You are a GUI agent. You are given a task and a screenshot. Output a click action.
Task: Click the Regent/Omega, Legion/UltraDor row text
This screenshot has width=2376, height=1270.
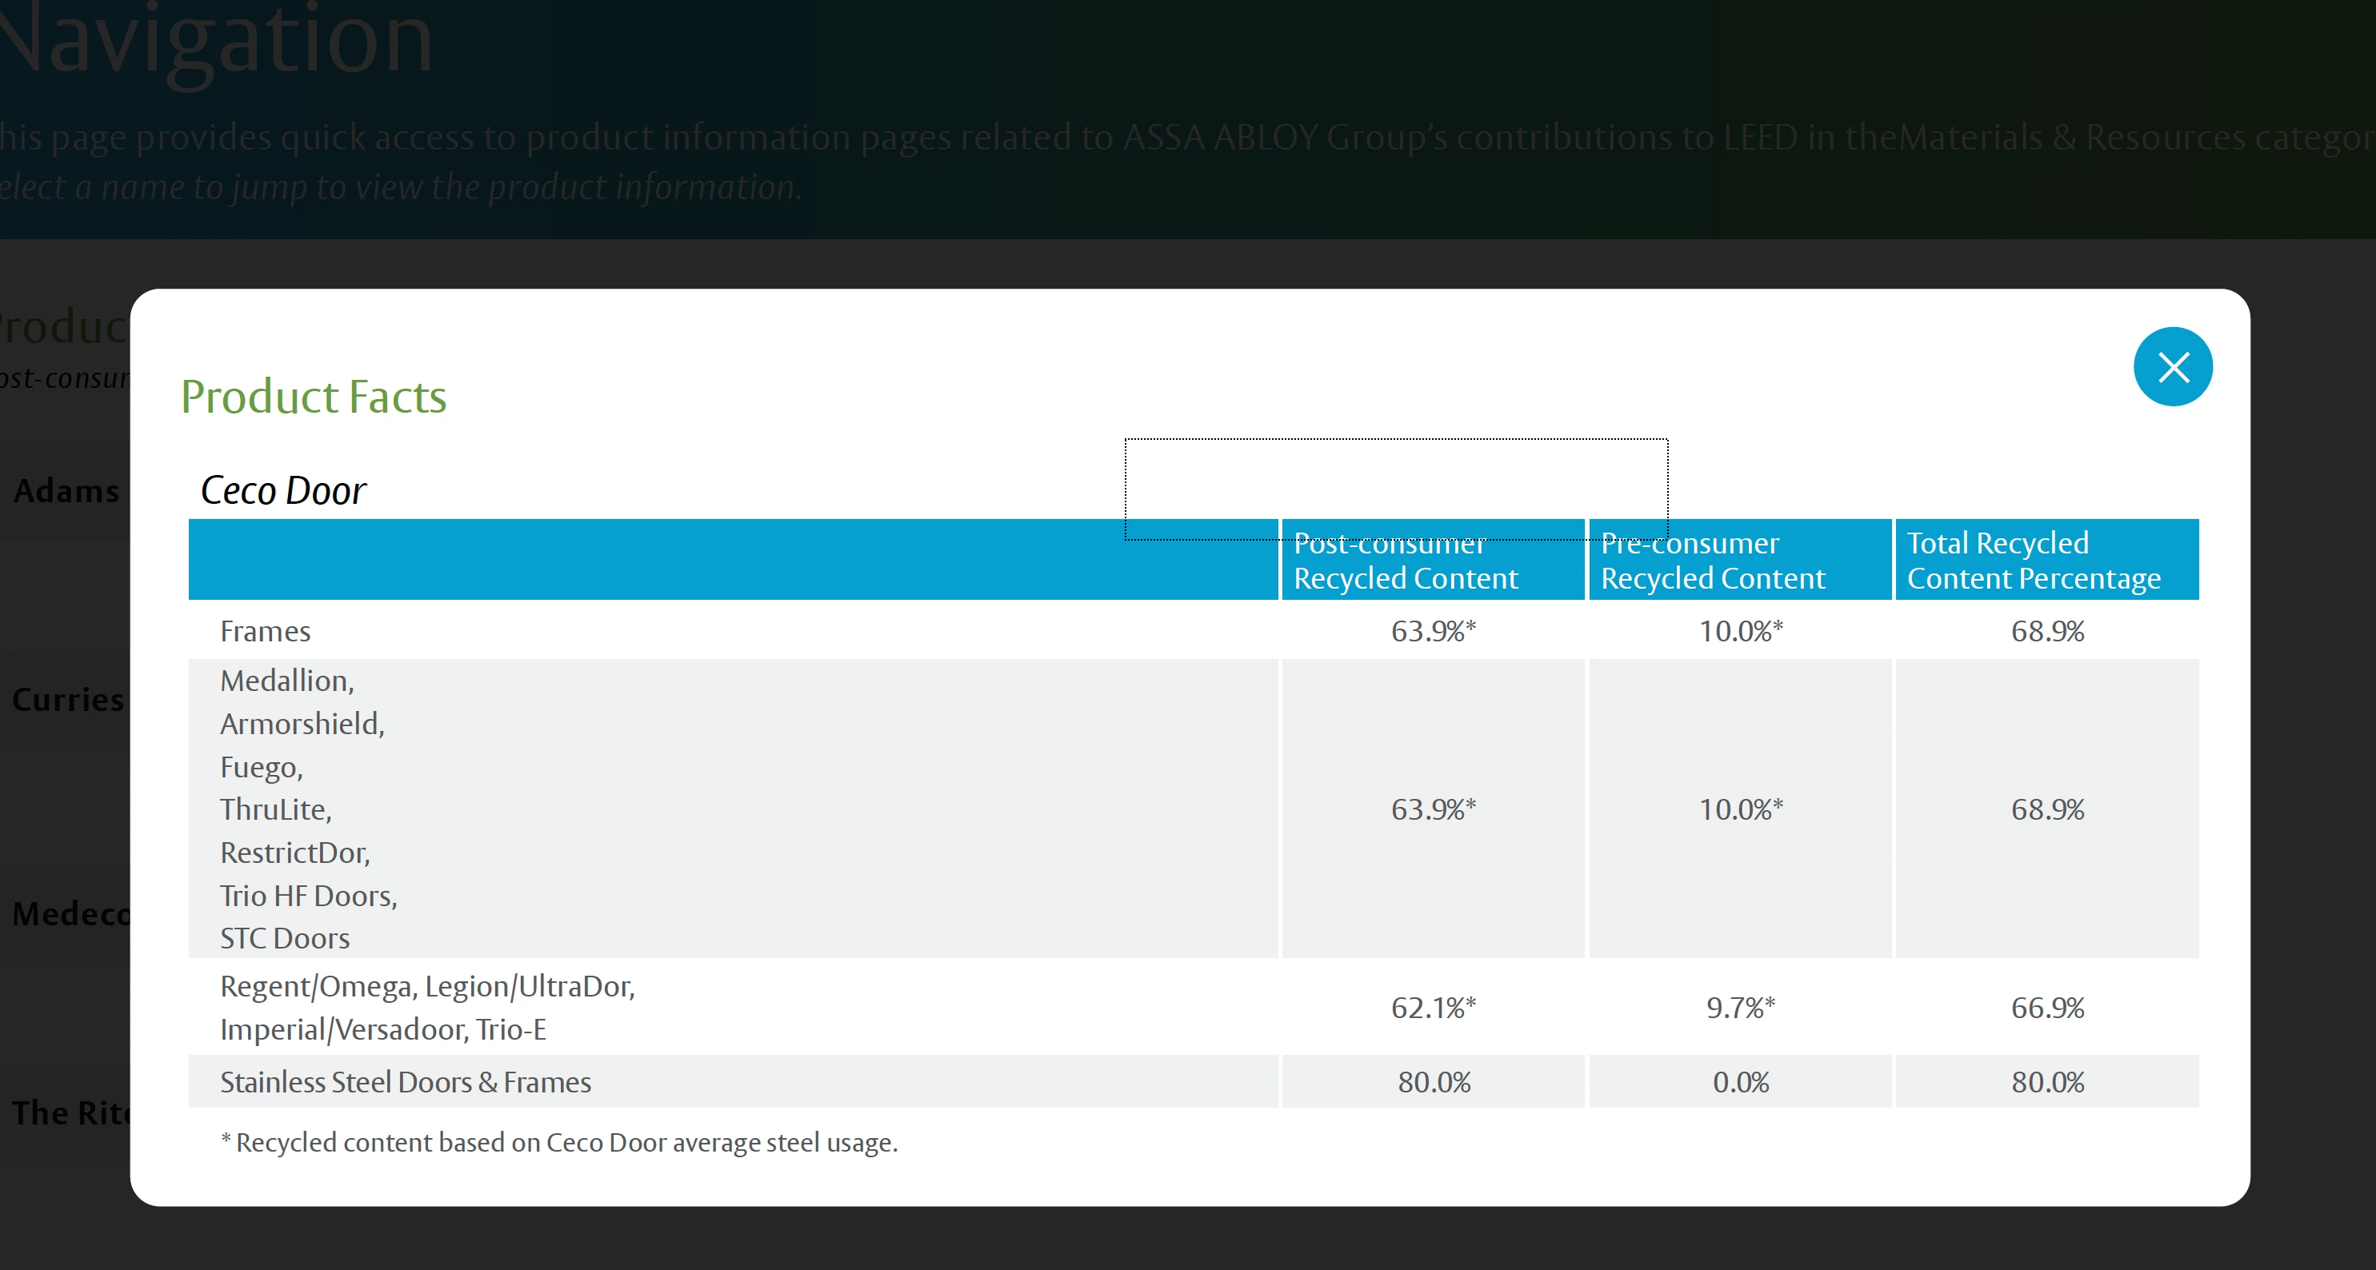point(427,987)
